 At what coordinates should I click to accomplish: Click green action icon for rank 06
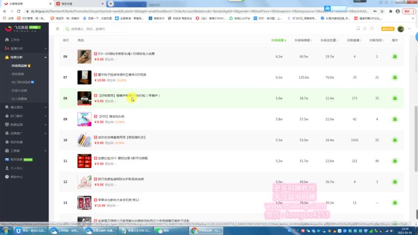[395, 57]
